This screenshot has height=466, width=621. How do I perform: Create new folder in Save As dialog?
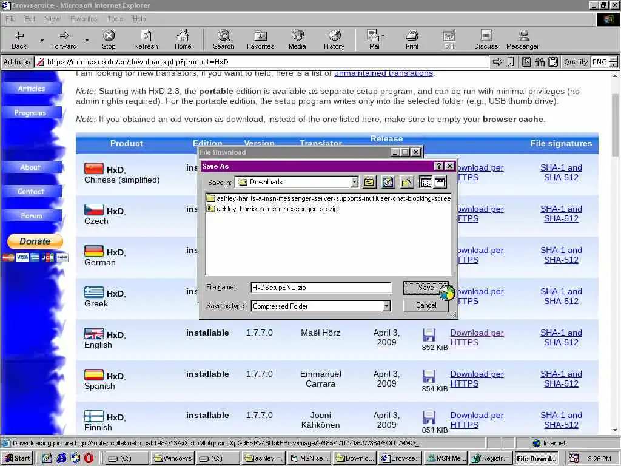pyautogui.click(x=407, y=182)
